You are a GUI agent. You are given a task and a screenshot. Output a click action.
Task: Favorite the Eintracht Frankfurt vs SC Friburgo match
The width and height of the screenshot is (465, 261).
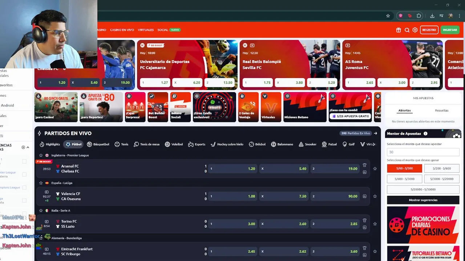[x=375, y=251]
